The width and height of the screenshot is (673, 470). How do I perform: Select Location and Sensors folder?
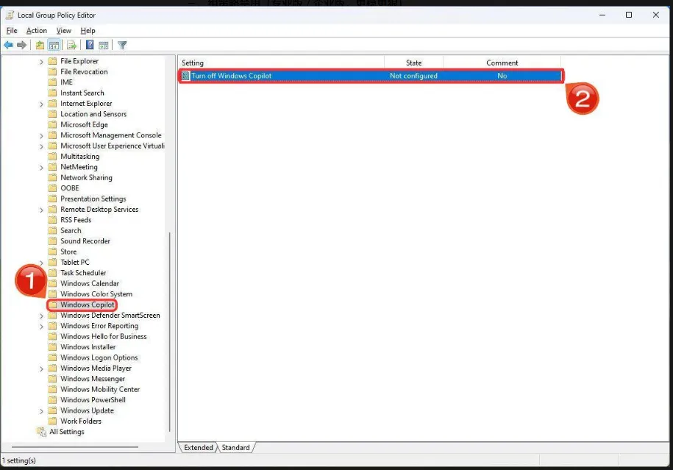click(x=93, y=114)
